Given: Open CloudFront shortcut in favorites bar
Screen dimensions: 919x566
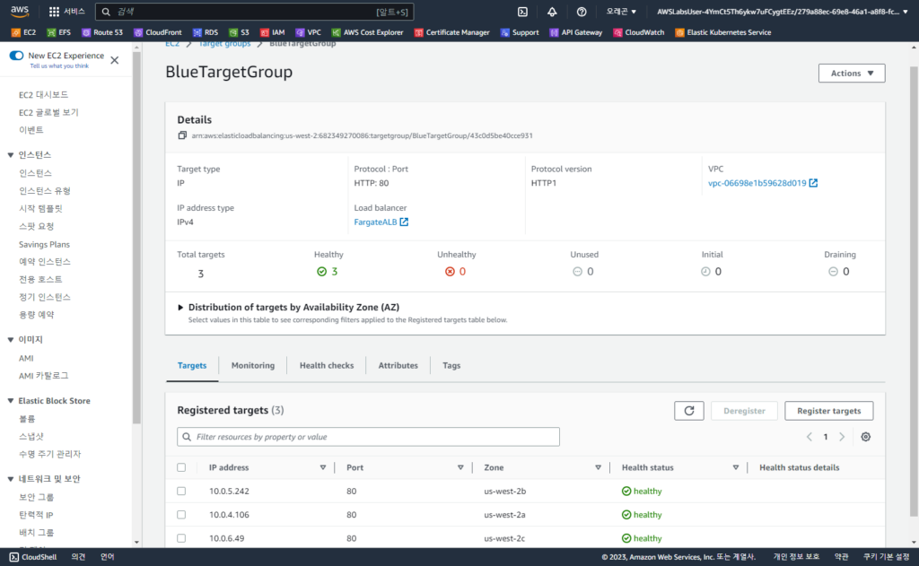Looking at the screenshot, I should [158, 32].
